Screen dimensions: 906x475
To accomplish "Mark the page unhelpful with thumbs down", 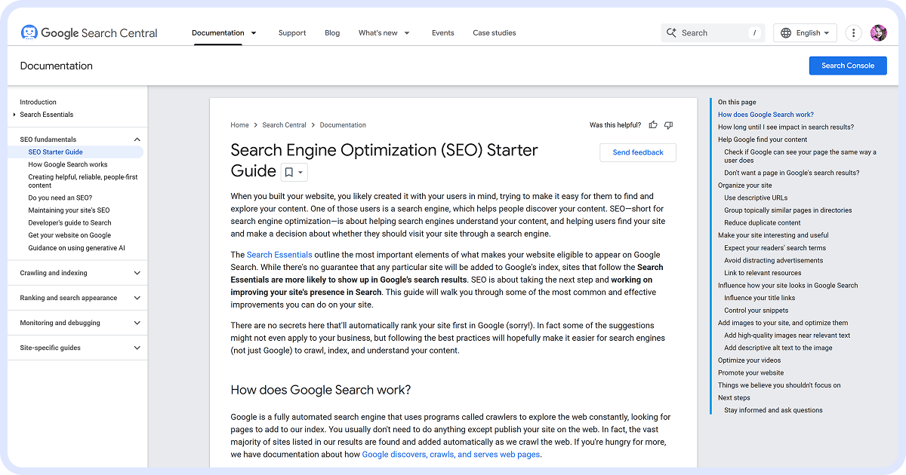I will click(x=668, y=124).
